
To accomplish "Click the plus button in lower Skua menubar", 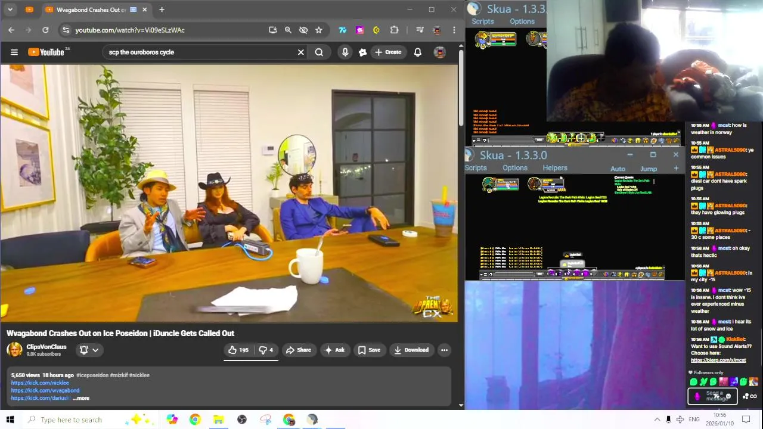I will 676,169.
